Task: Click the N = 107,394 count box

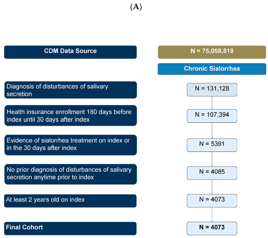Action: 212,116
